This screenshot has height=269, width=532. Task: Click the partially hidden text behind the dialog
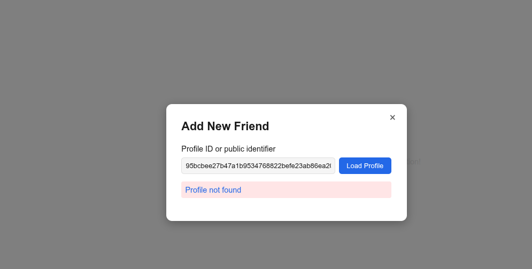click(414, 162)
